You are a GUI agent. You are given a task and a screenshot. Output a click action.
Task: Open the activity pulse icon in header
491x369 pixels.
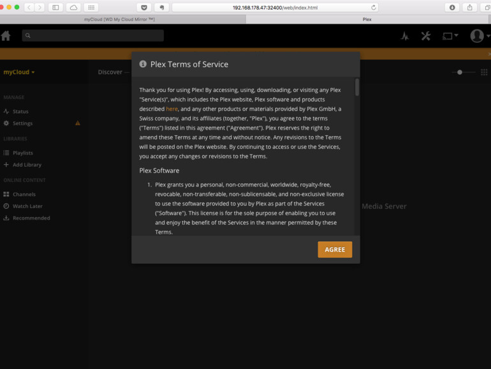point(404,36)
